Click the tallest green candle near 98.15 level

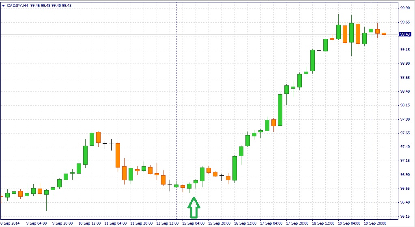tap(280, 110)
